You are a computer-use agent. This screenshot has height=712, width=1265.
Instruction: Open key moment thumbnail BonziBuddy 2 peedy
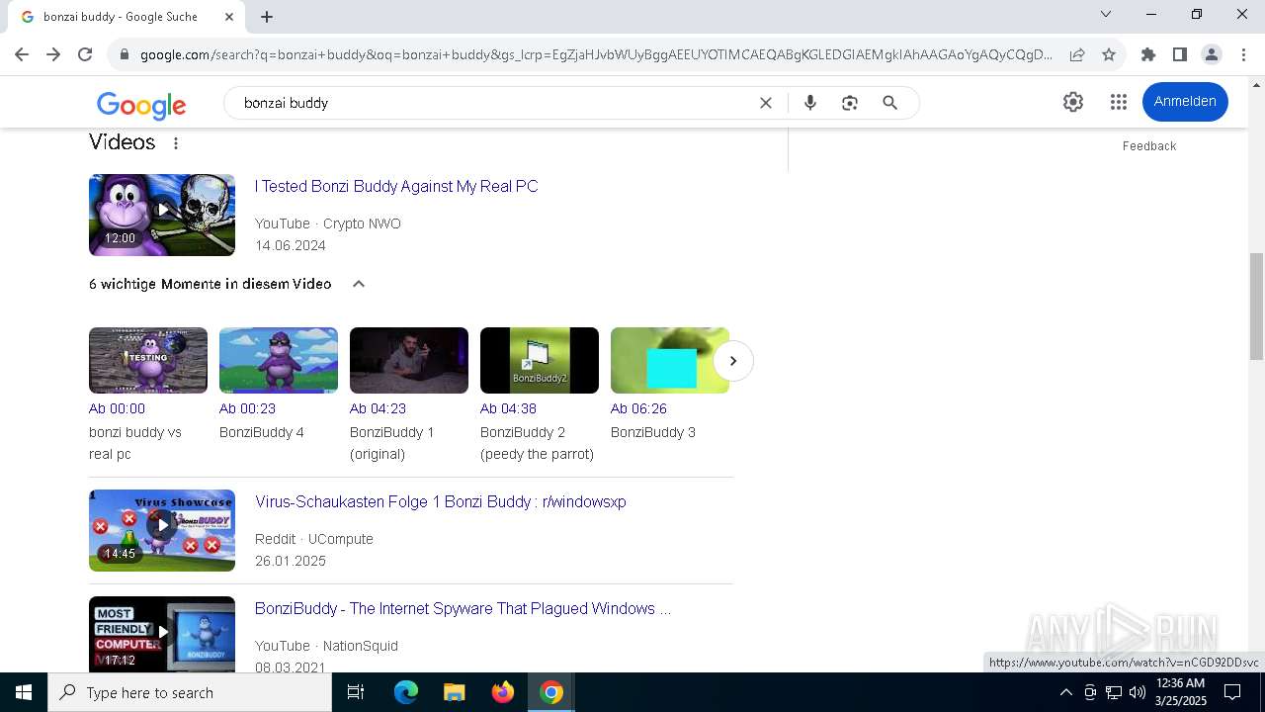[540, 360]
